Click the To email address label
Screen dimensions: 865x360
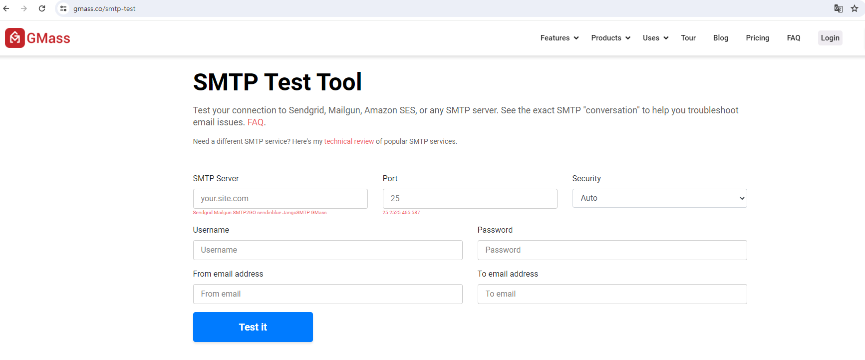tap(508, 274)
